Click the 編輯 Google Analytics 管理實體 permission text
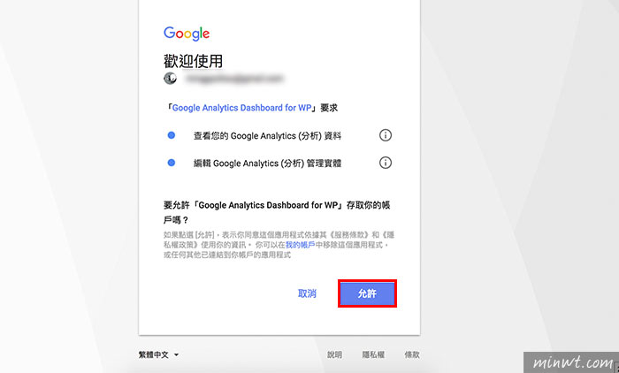Screen dimensions: 619x373 click(x=267, y=163)
